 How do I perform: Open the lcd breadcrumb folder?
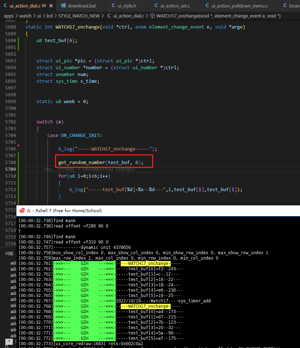click(50, 16)
